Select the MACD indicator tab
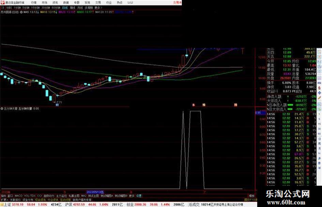322x207 pixels. click(18, 196)
